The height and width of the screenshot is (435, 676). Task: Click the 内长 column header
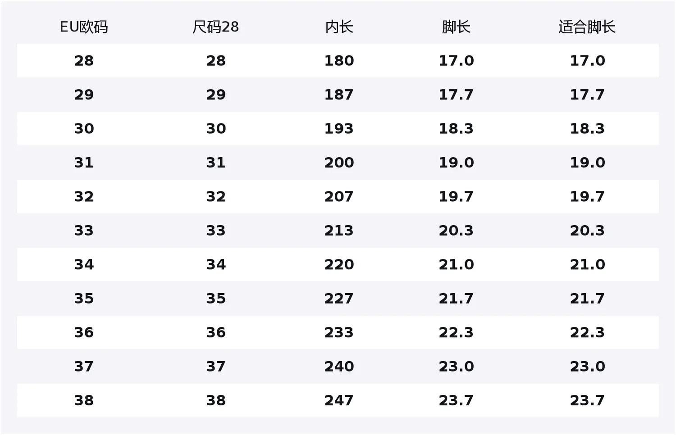[339, 27]
